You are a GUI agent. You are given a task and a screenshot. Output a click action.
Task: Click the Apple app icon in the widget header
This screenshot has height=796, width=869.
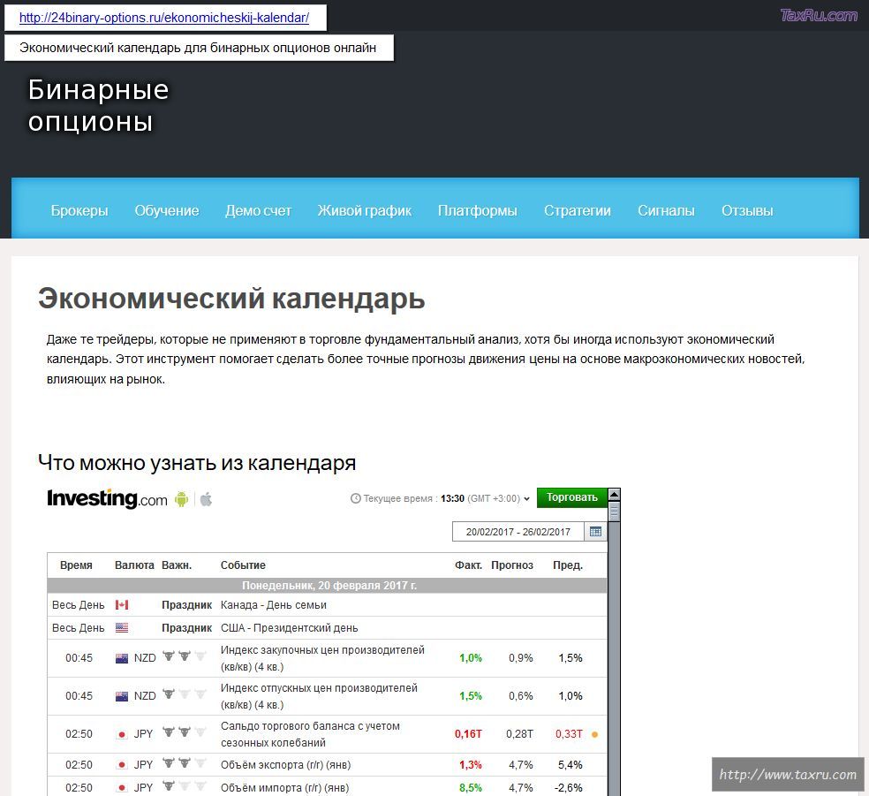pyautogui.click(x=207, y=499)
